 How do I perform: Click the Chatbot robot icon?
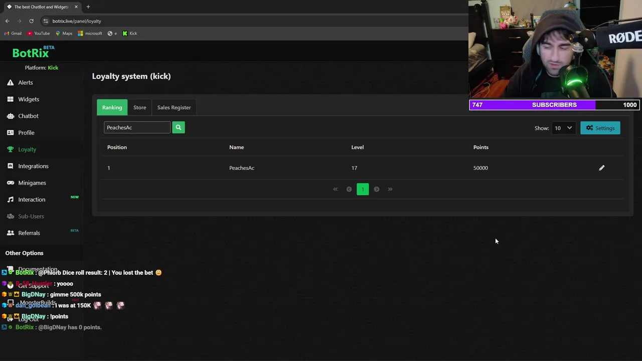[x=10, y=116]
